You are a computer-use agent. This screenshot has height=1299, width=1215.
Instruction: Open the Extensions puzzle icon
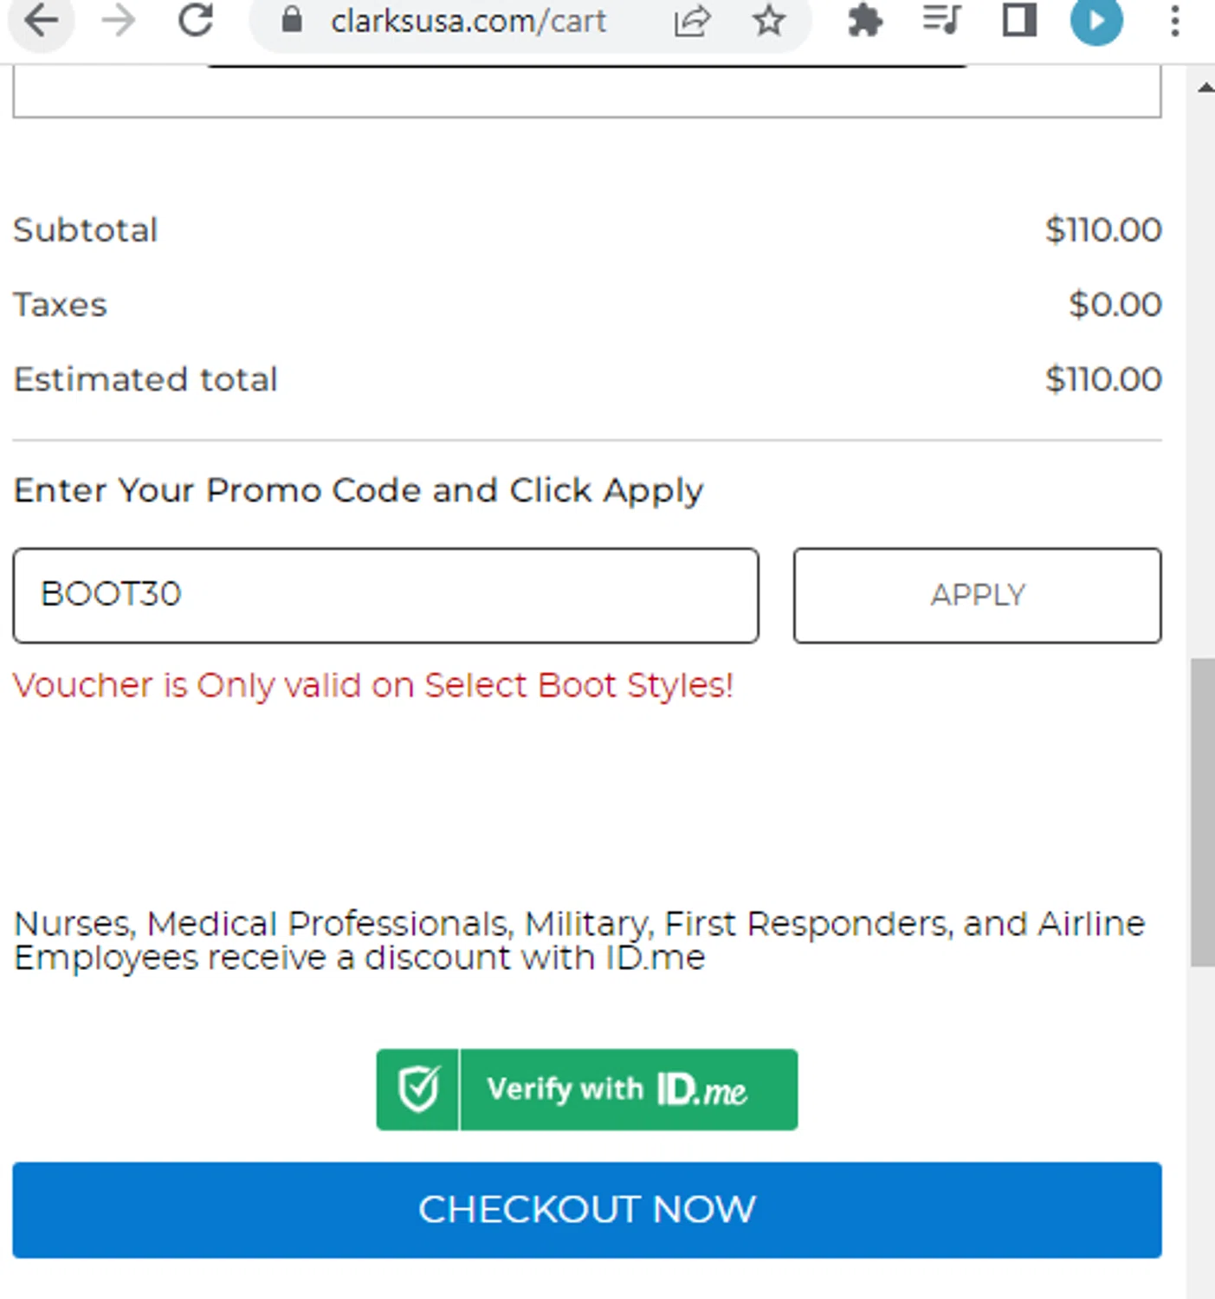[x=864, y=20]
